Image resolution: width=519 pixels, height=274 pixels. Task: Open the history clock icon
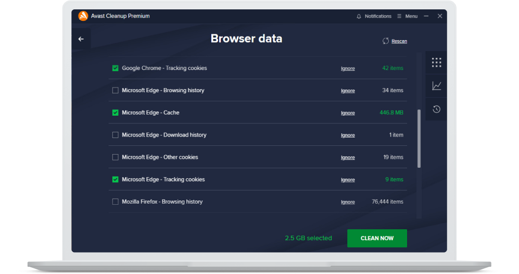pos(436,109)
